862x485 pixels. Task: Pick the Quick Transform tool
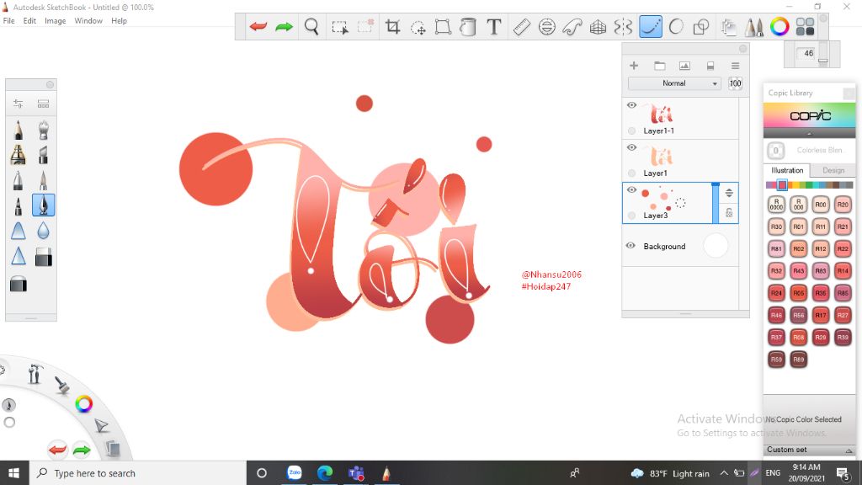tap(418, 27)
